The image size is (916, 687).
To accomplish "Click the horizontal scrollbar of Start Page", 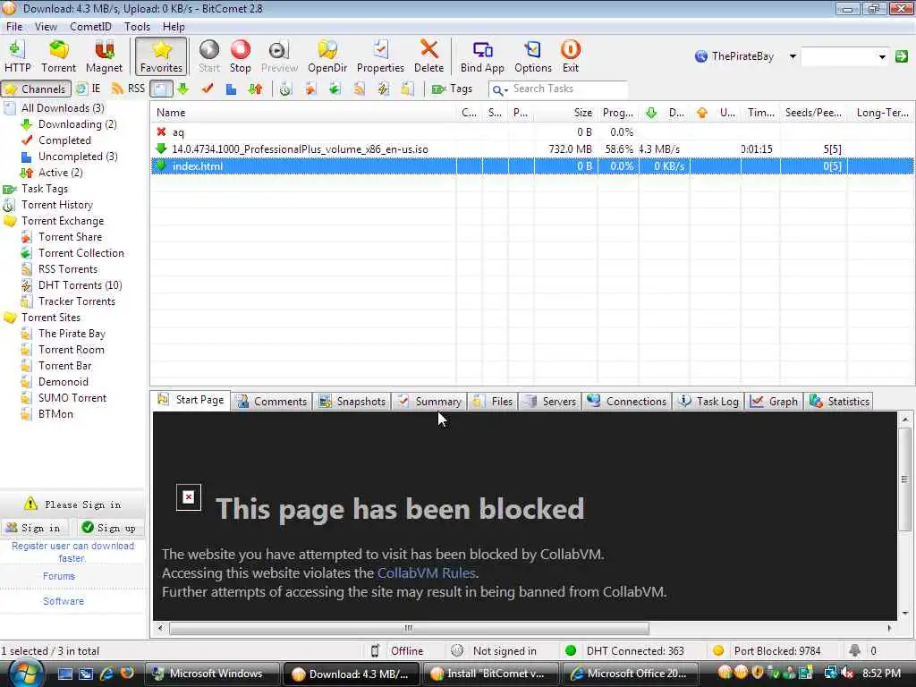I will [408, 628].
